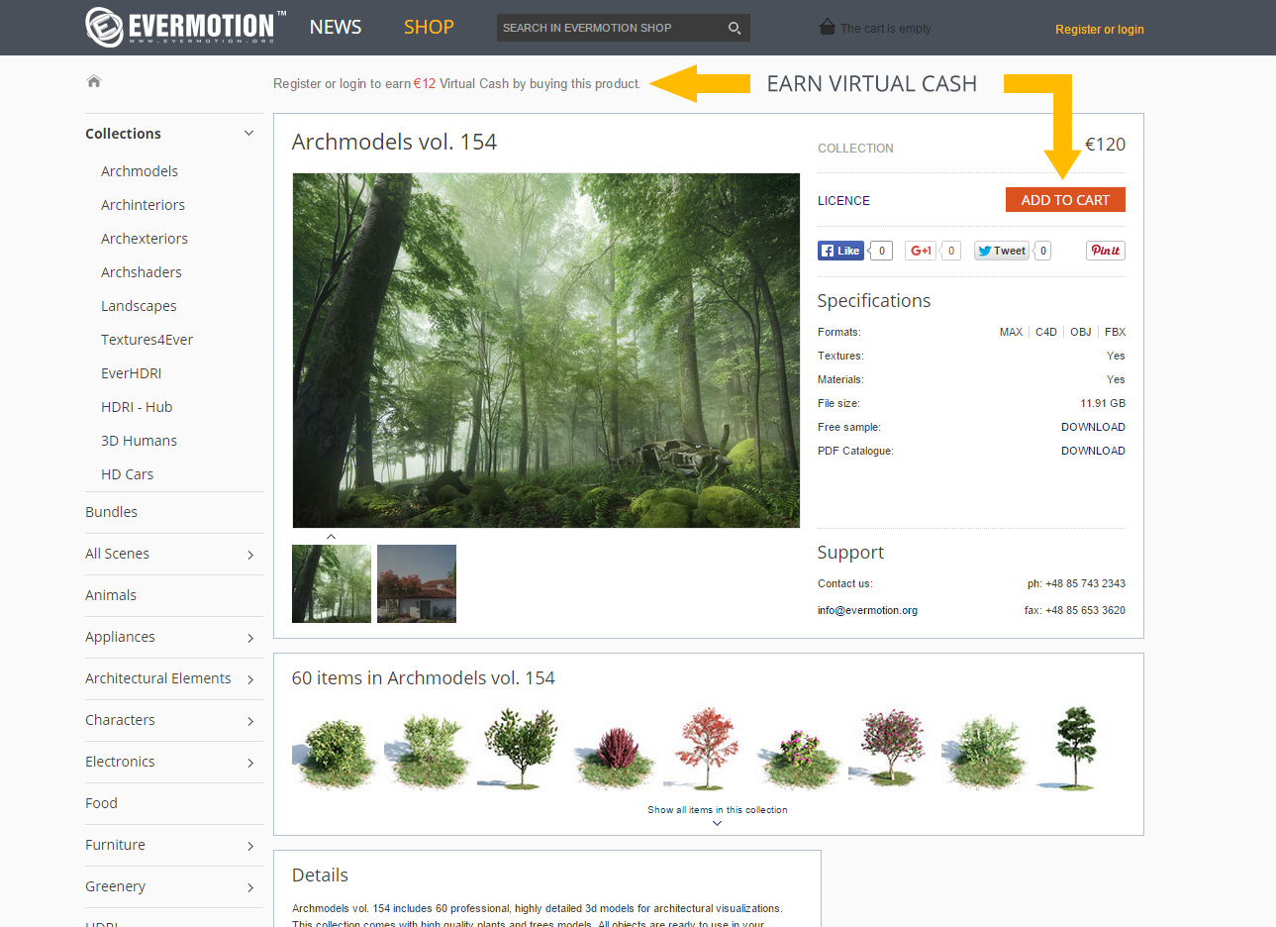Click the ADD TO CART button
The height and width of the screenshot is (927, 1276).
pyautogui.click(x=1065, y=200)
